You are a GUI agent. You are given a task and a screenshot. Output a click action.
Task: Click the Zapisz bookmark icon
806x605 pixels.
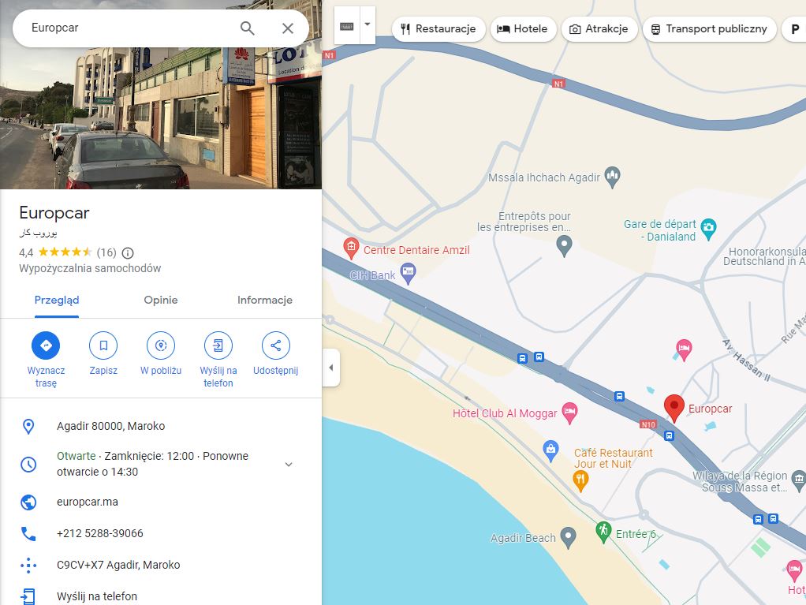(103, 345)
